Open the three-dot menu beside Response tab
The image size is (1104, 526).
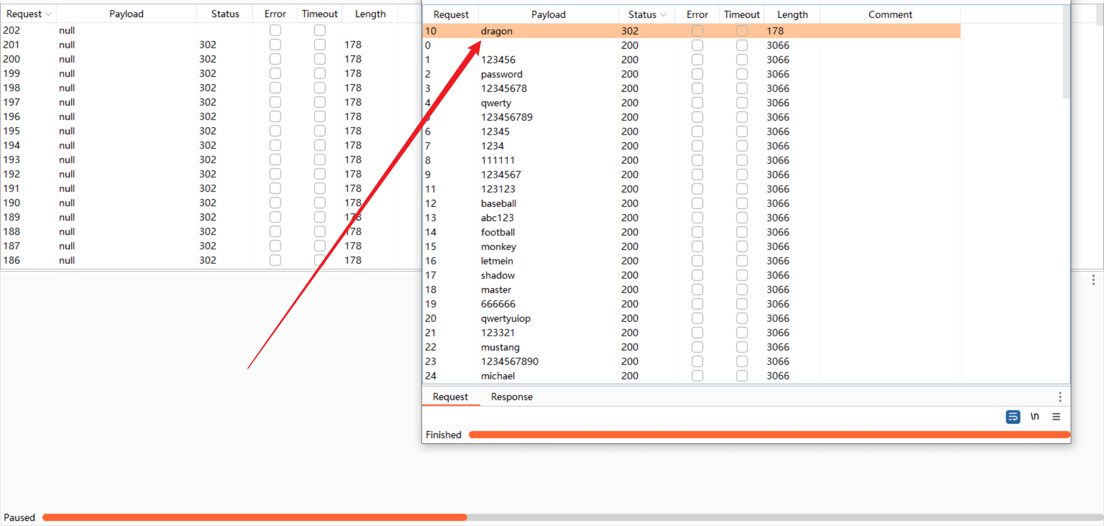click(x=1060, y=397)
